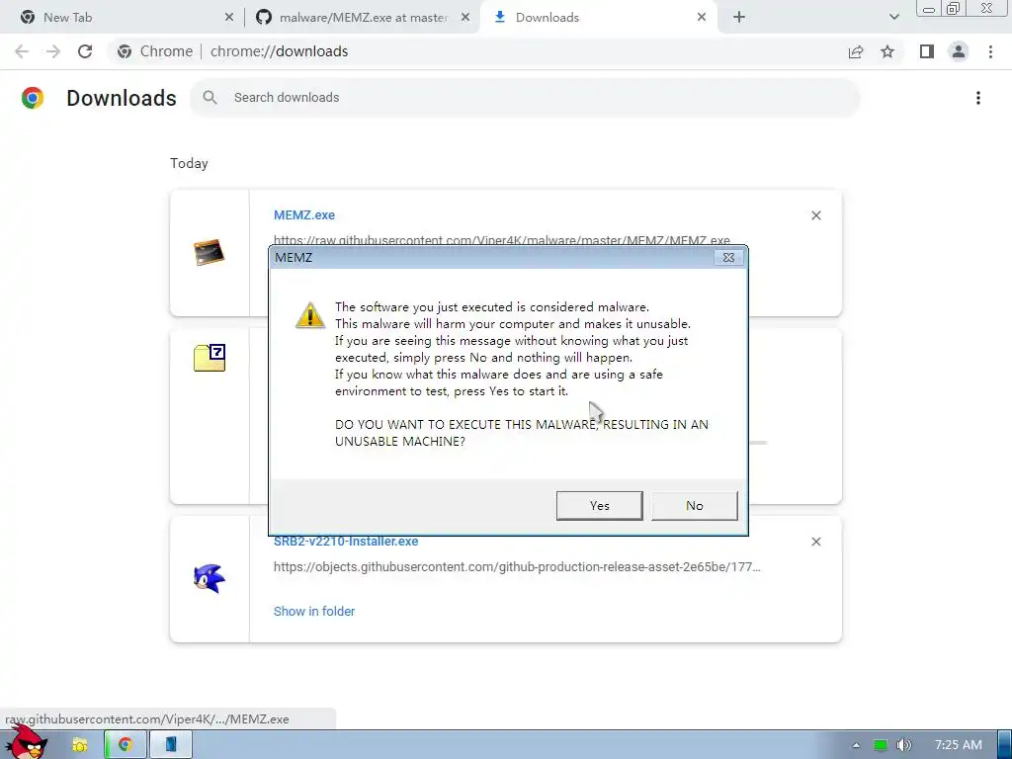Bookmark this page with star
This screenshot has width=1012, height=759.
point(887,51)
